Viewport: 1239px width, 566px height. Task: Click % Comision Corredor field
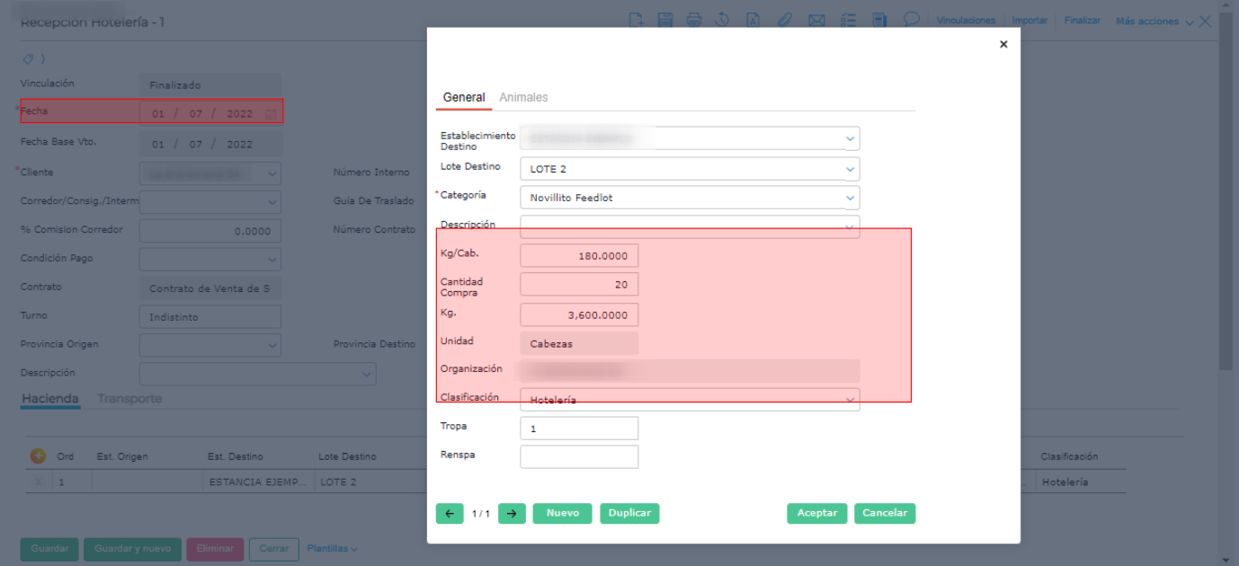pos(210,231)
